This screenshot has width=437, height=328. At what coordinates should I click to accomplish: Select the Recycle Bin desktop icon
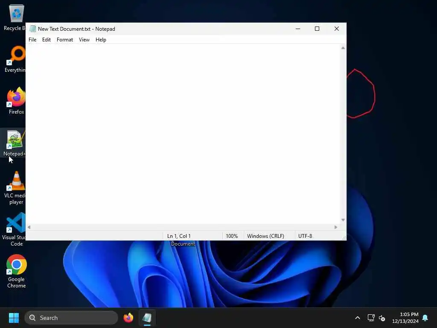pyautogui.click(x=15, y=18)
